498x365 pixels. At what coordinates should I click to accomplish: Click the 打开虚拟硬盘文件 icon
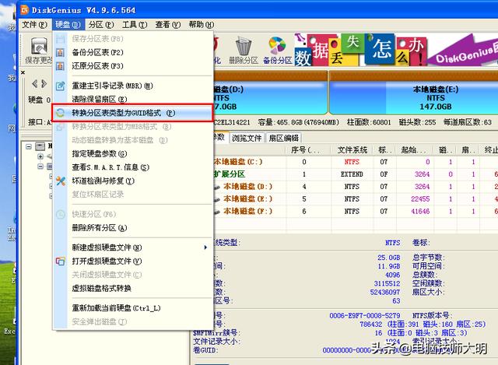(61, 261)
